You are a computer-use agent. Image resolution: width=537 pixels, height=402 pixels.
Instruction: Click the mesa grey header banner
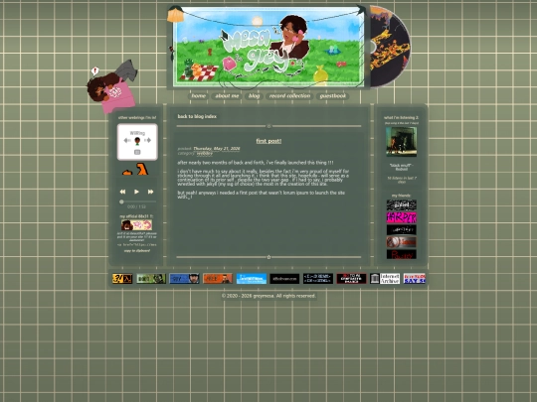pyautogui.click(x=268, y=47)
